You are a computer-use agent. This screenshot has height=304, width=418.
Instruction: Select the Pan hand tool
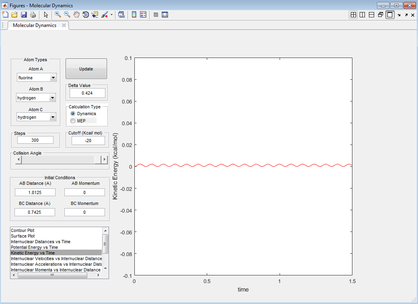click(x=76, y=14)
